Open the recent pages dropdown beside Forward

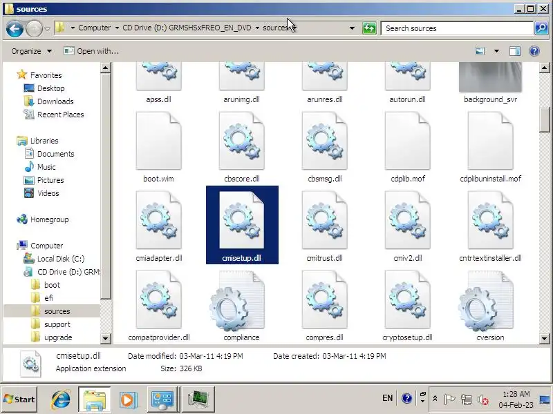click(x=47, y=28)
